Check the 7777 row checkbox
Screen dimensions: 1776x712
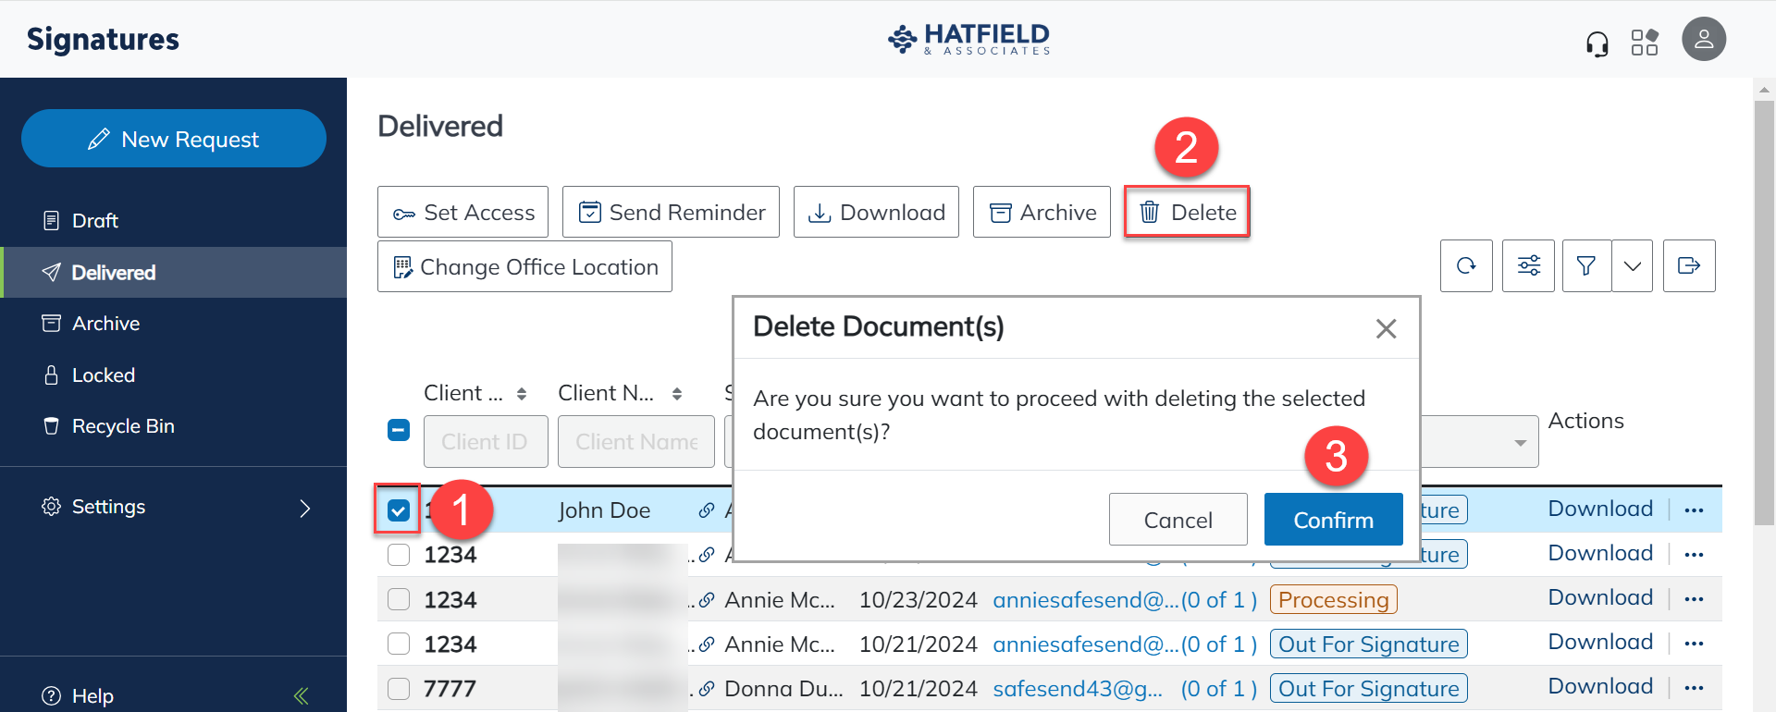point(399,688)
